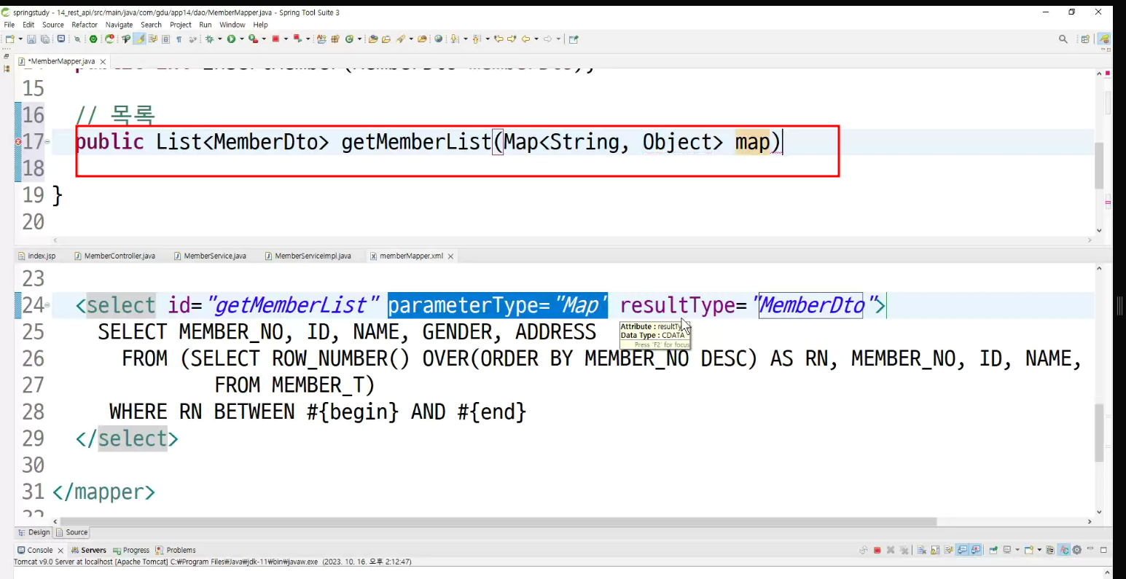The width and height of the screenshot is (1126, 579).
Task: Open the Navigate menu
Action: [120, 25]
